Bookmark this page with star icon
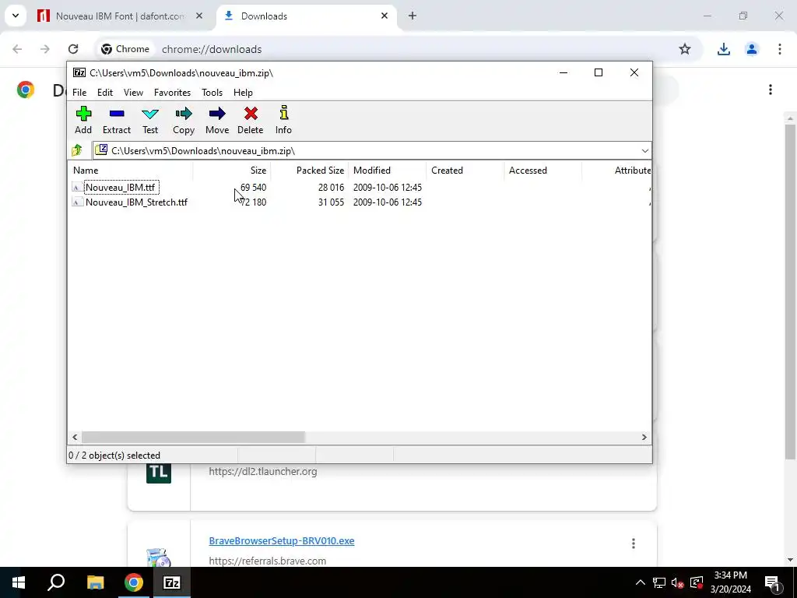797x598 pixels. [x=685, y=49]
